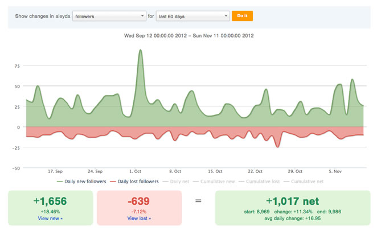Click the +1,017 net total
Image resolution: width=377 pixels, height=235 pixels.
pyautogui.click(x=293, y=201)
